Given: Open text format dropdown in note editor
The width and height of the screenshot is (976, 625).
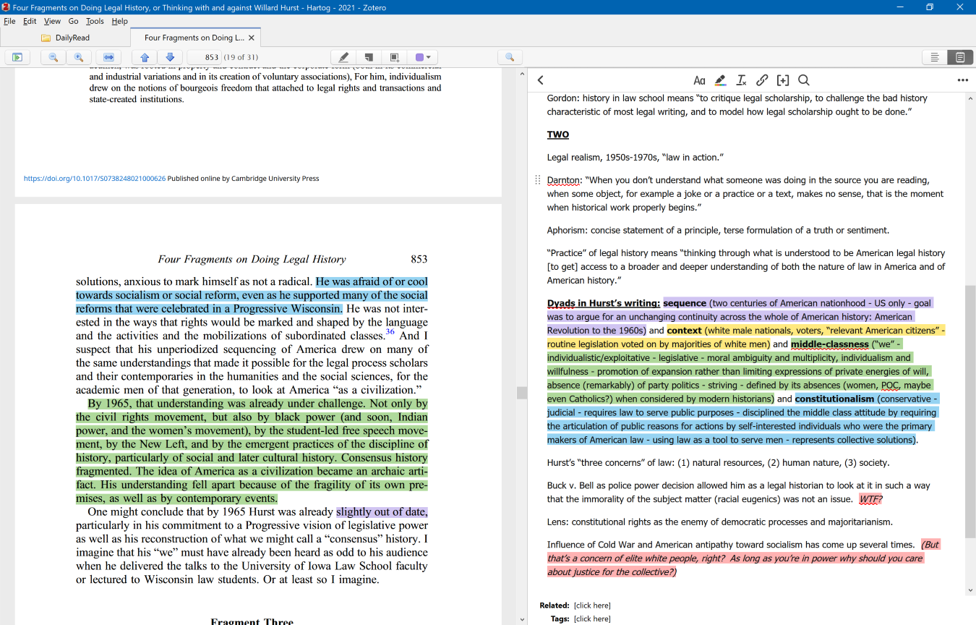Looking at the screenshot, I should (x=699, y=80).
